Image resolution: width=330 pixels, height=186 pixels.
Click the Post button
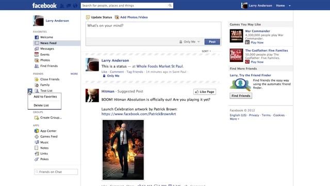pos(212,42)
